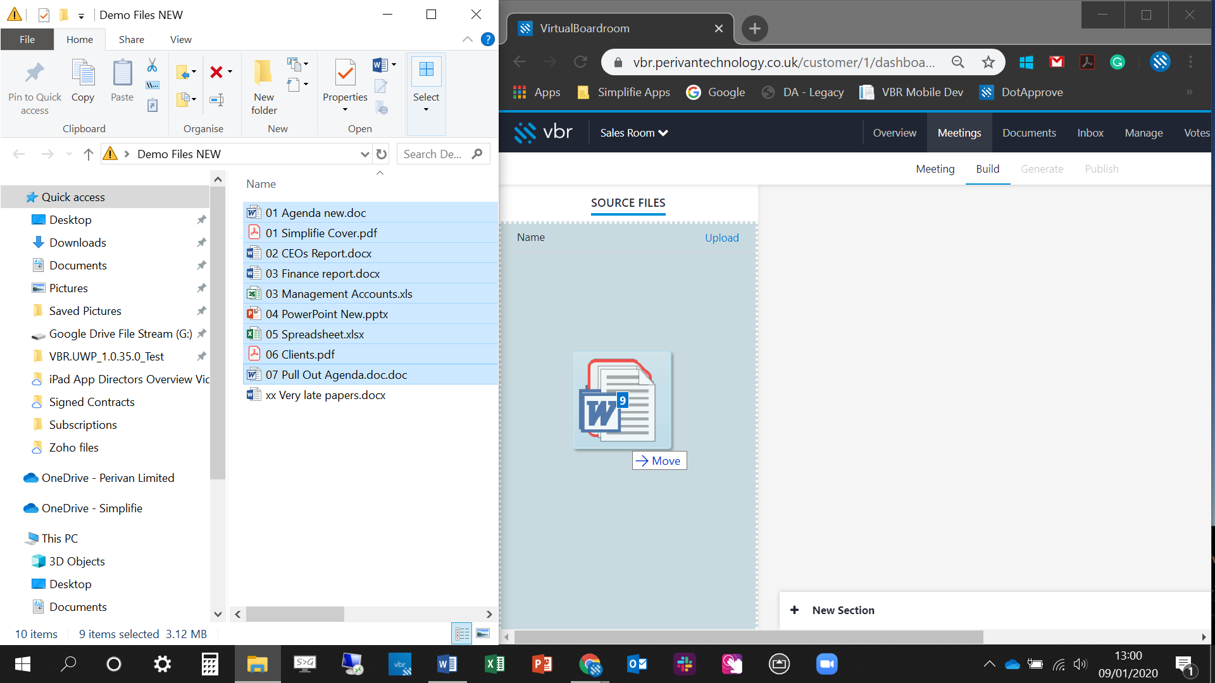
Task: Open Recent locations dropdown arrow
Action: tap(68, 154)
